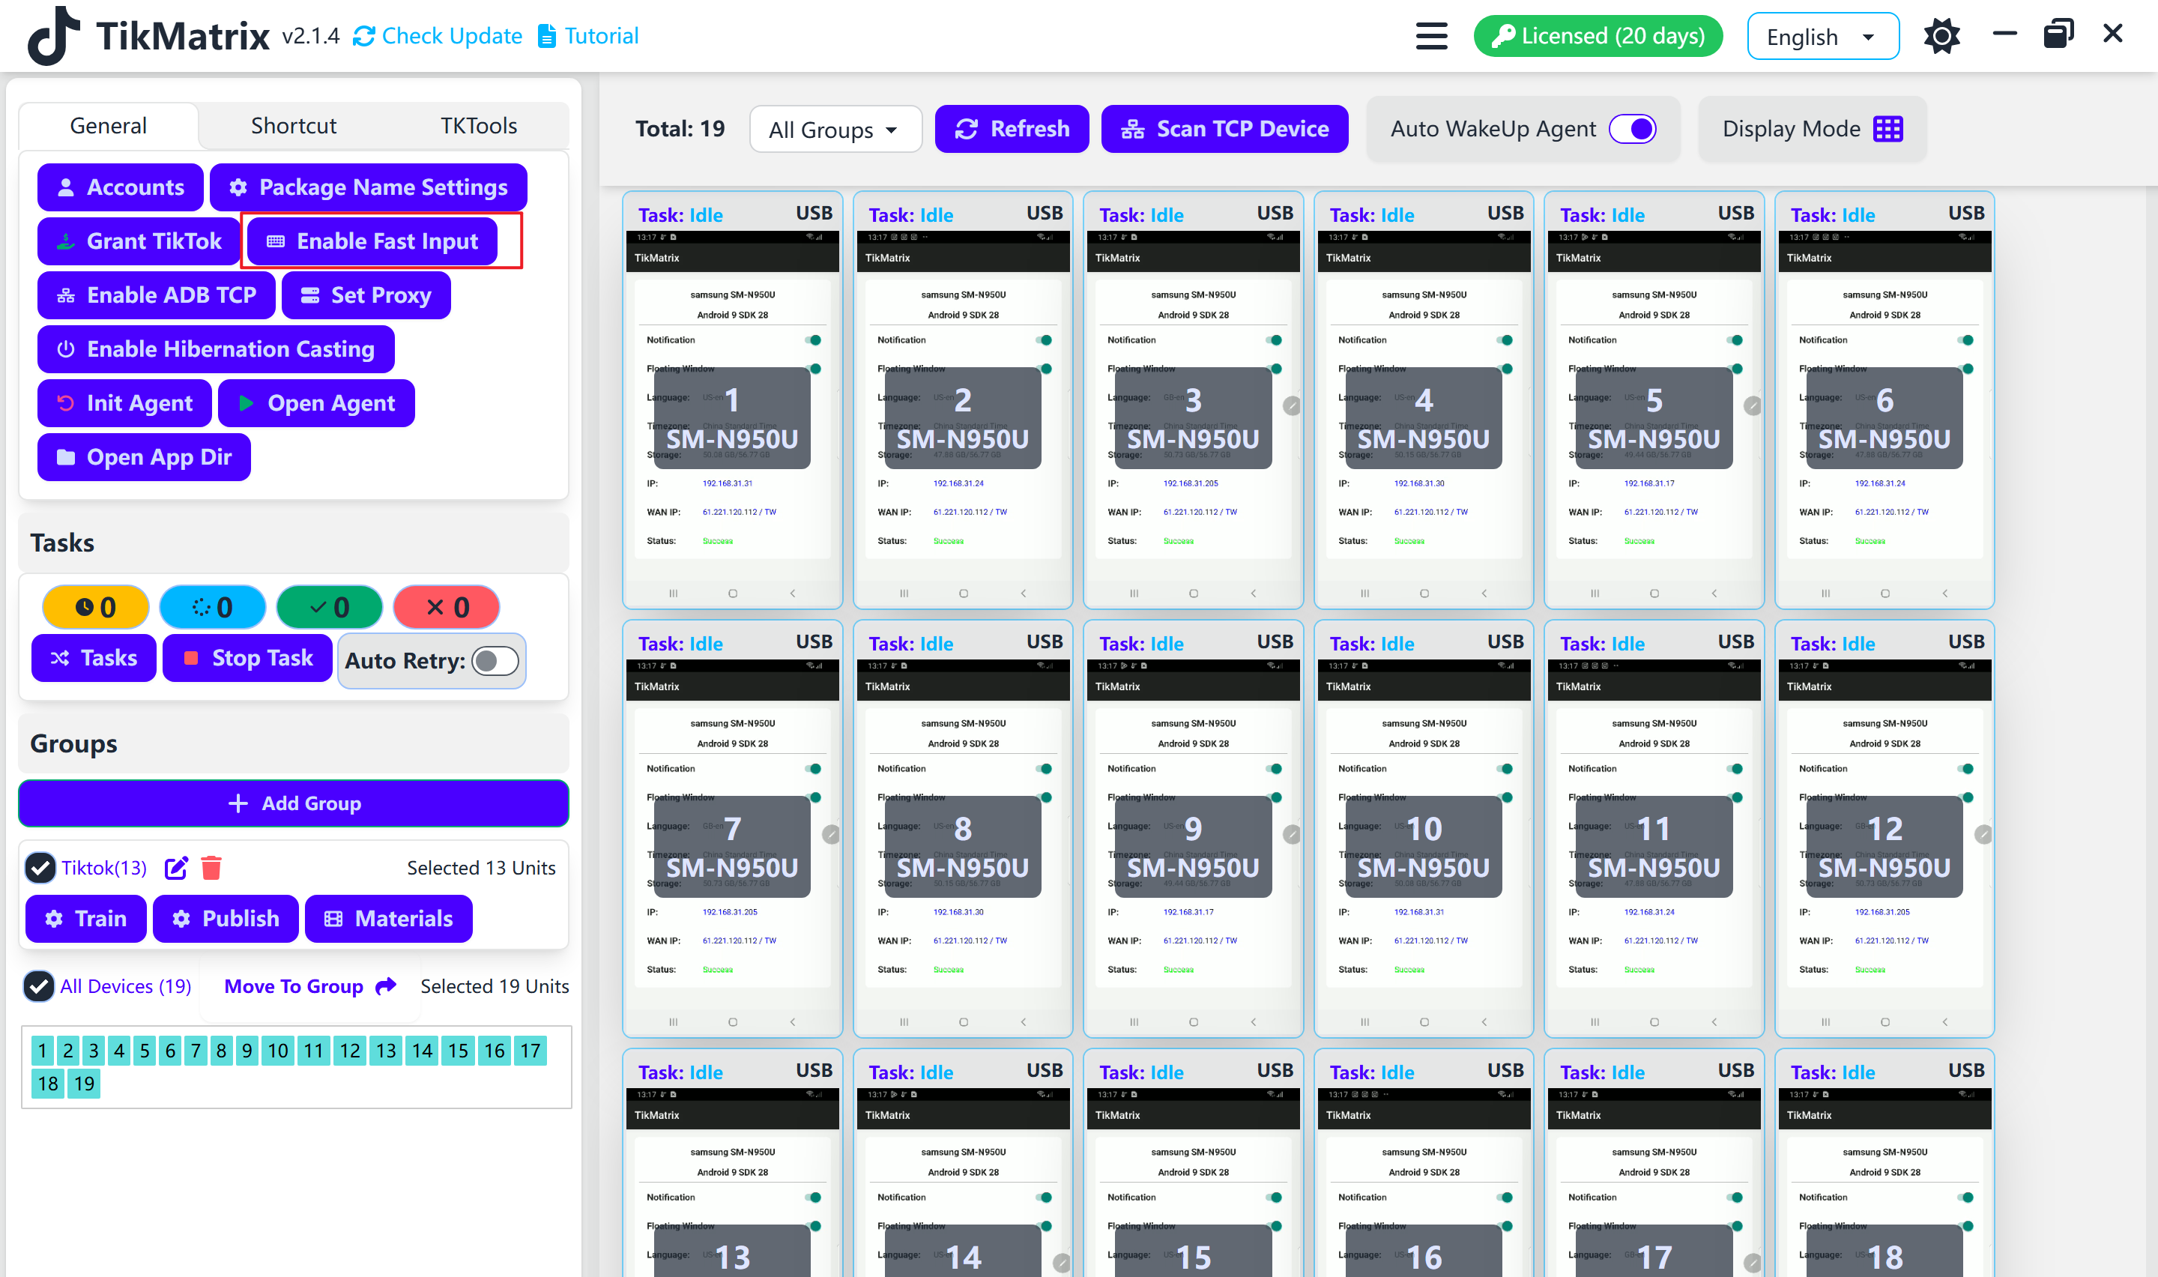The image size is (2158, 1277).
Task: Click the failed tasks counter badge
Action: pos(447,608)
